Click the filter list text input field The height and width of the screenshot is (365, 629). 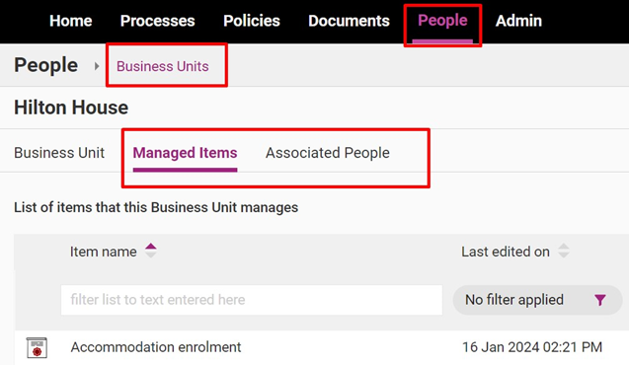[252, 300]
